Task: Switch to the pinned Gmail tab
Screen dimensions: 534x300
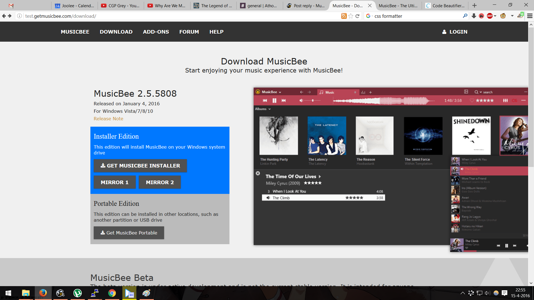Action: [11, 6]
